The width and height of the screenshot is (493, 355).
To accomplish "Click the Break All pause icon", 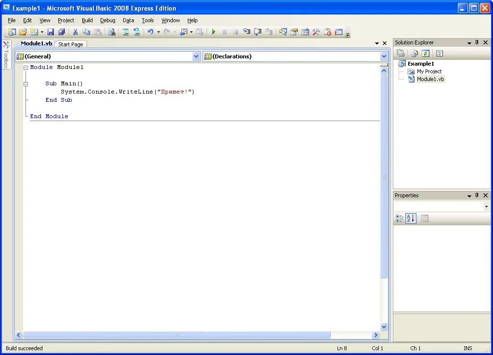I will [x=224, y=32].
